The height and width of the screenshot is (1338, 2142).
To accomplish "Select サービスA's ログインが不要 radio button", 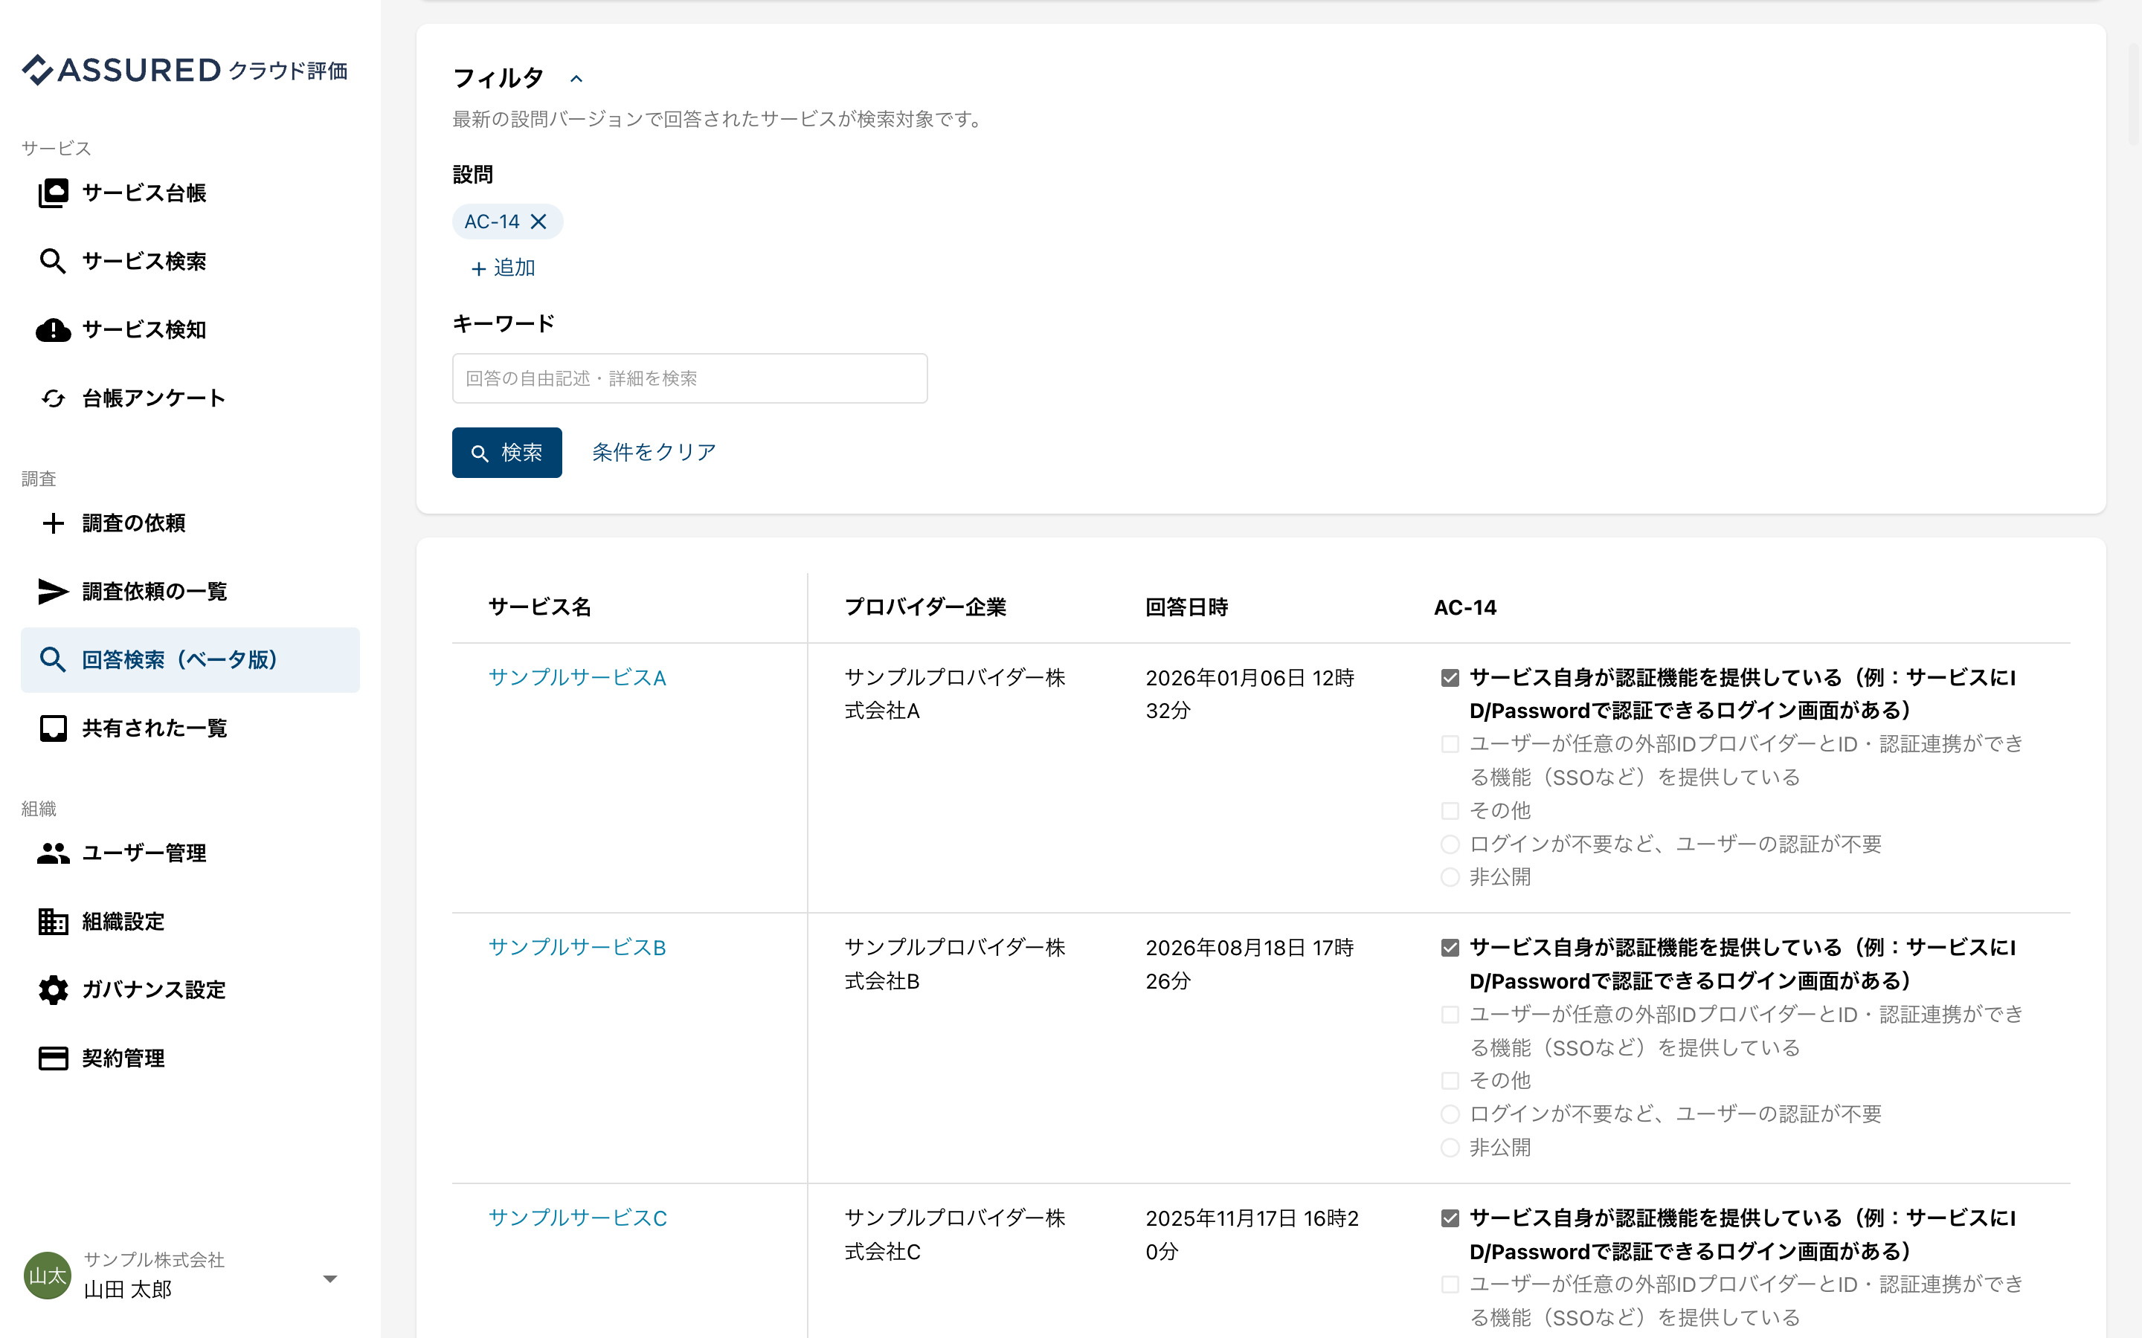I will pos(1450,844).
